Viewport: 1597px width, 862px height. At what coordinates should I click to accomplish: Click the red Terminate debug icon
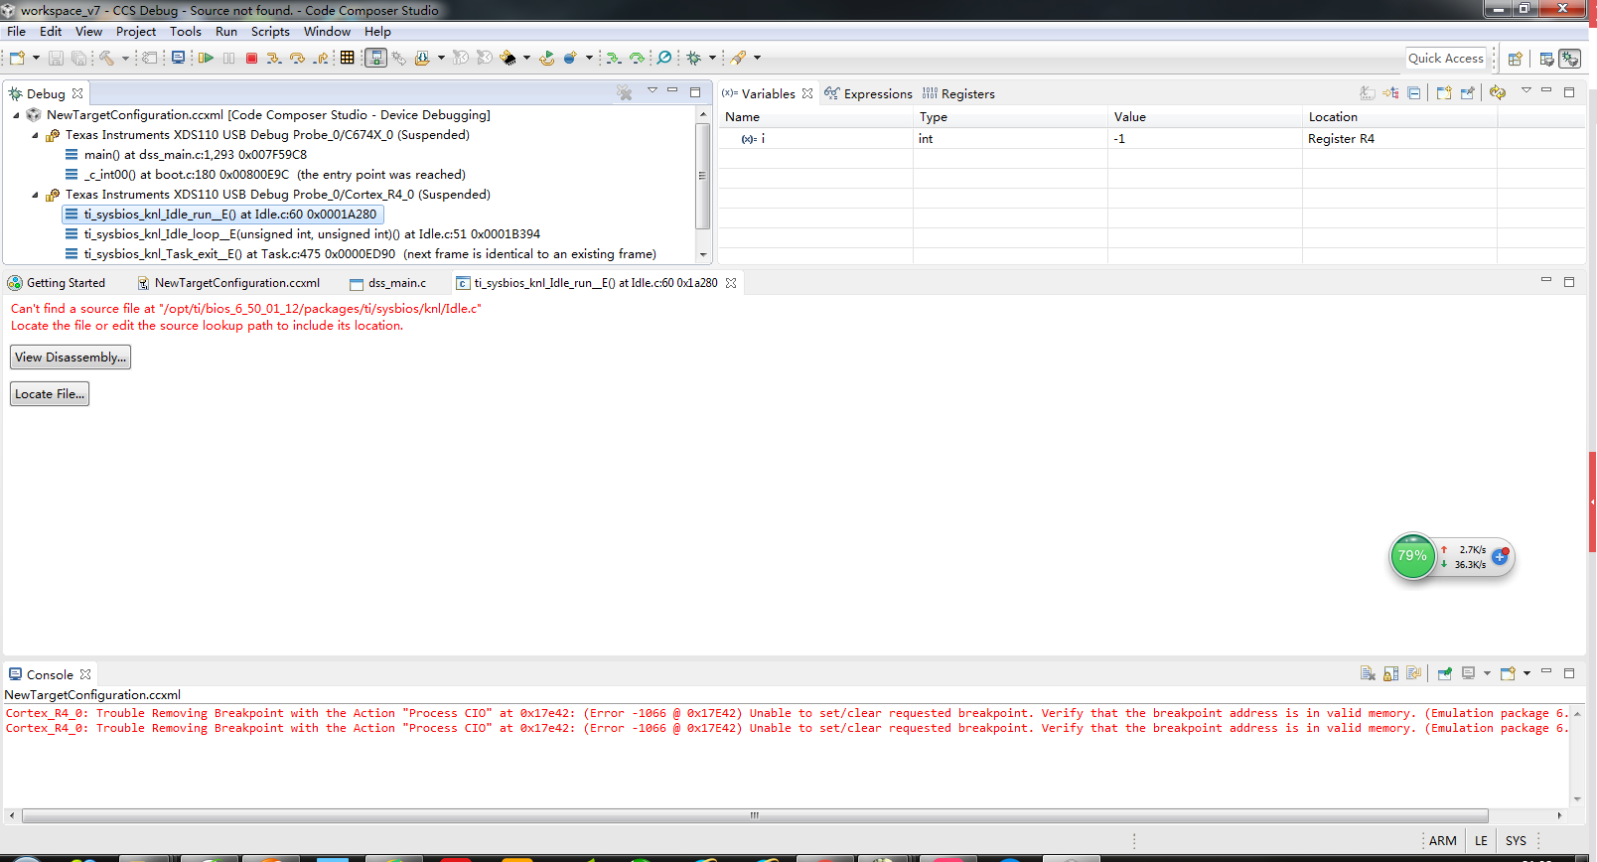coord(252,58)
